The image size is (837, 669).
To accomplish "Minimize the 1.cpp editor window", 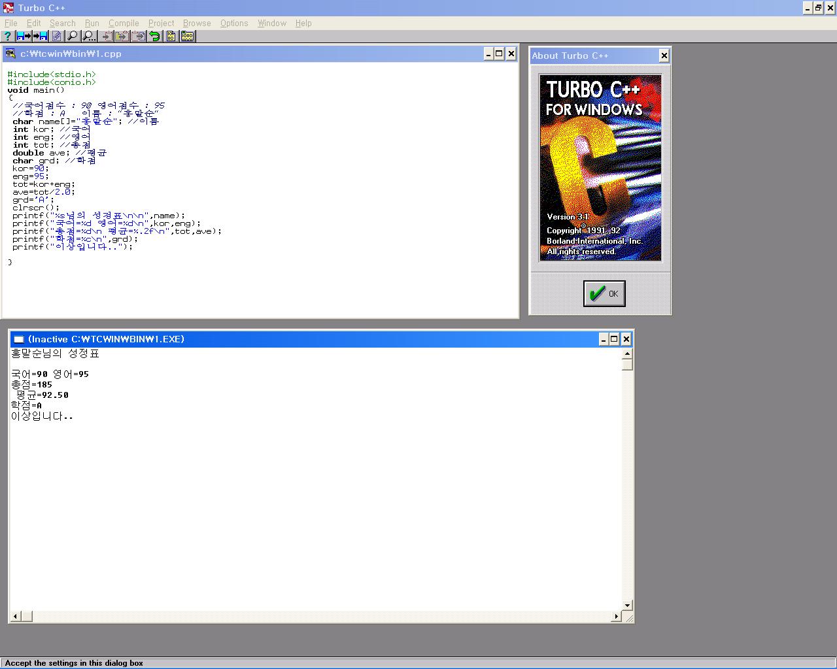I will tap(488, 54).
